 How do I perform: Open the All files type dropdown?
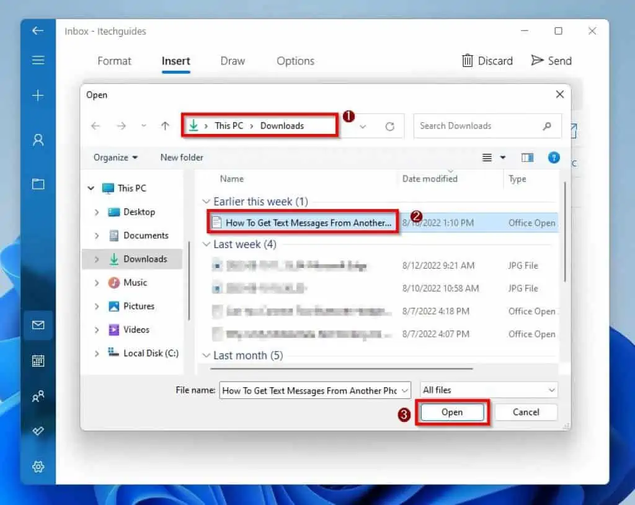point(489,390)
